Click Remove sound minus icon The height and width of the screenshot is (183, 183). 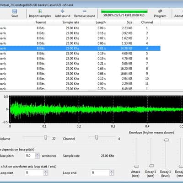(85, 11)
